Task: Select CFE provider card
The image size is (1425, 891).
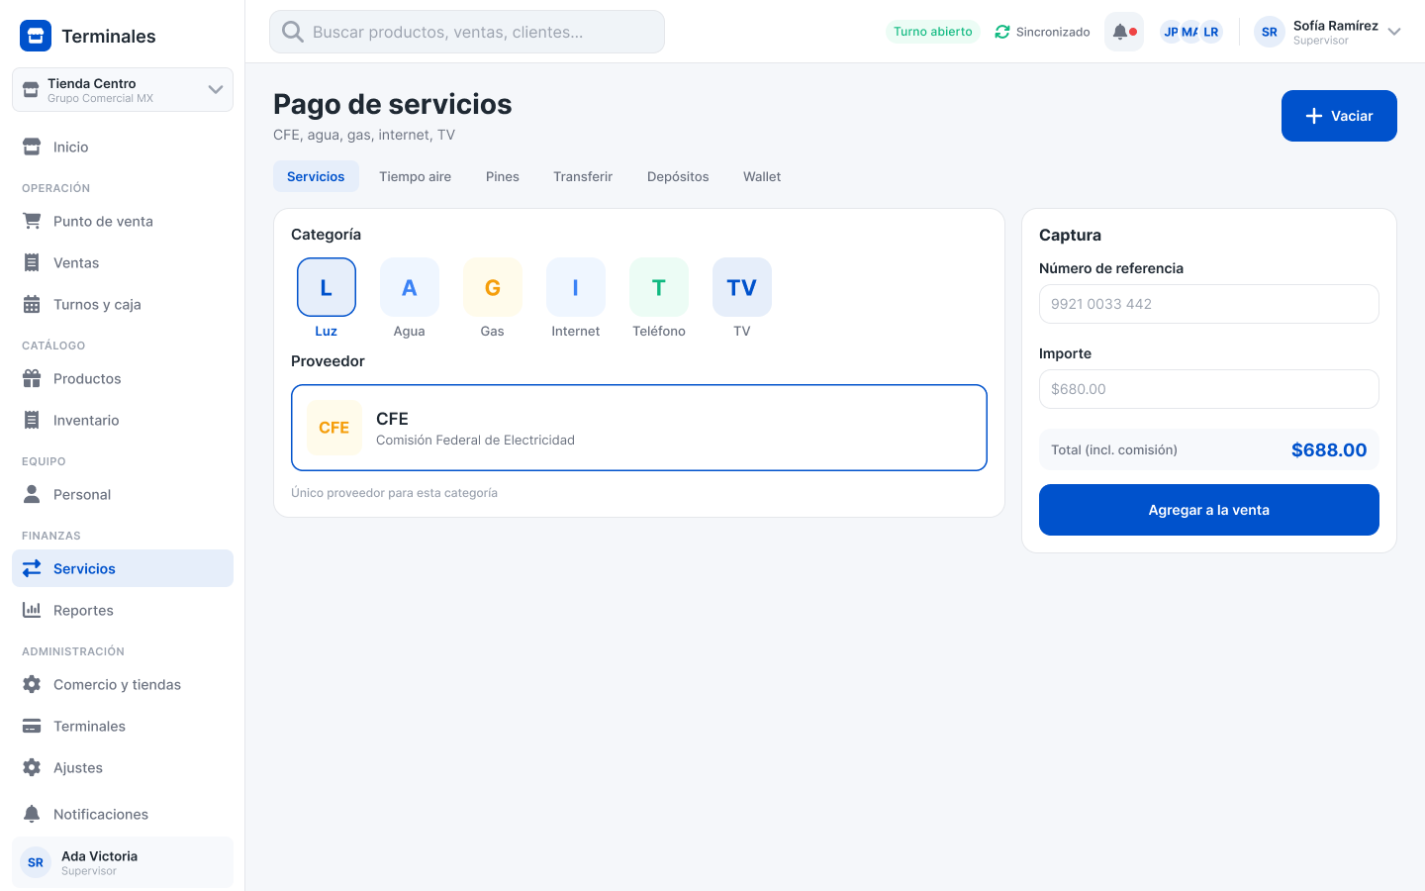Action: pos(639,428)
